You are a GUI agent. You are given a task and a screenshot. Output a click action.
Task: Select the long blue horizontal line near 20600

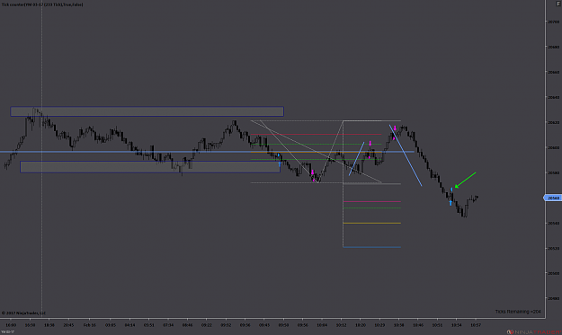207,152
